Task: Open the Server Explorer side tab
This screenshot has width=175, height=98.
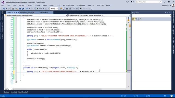Action: pyautogui.click(x=2, y=27)
